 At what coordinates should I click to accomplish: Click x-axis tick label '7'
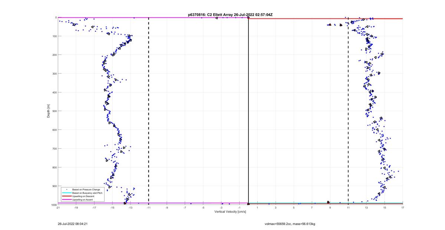coord(312,207)
